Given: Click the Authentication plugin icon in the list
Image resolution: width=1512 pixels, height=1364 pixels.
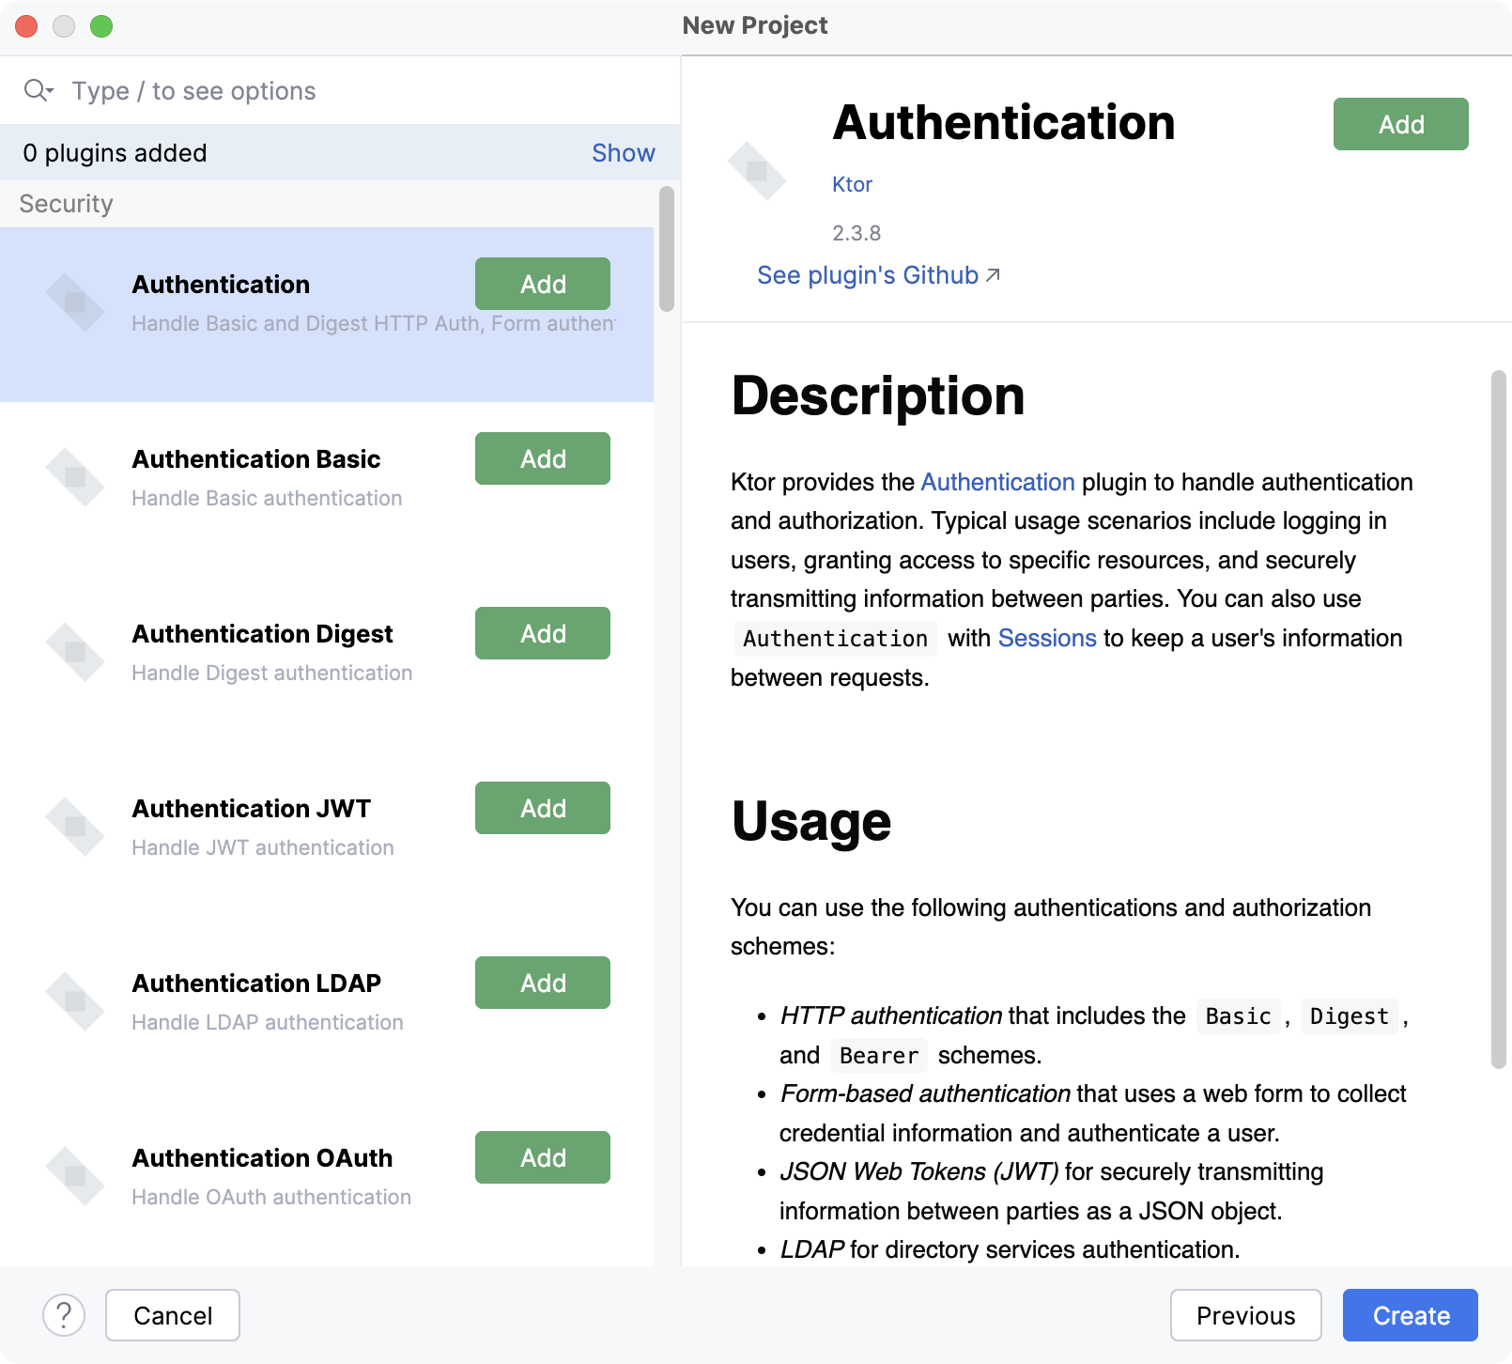Looking at the screenshot, I should tap(76, 302).
